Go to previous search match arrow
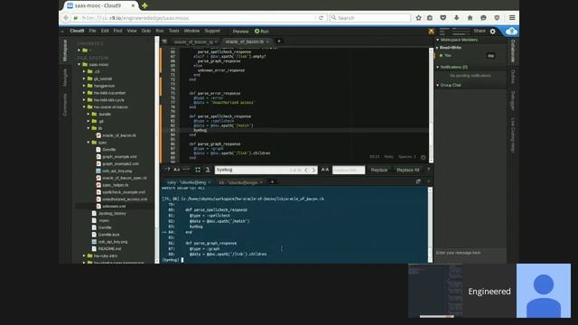 [306, 170]
